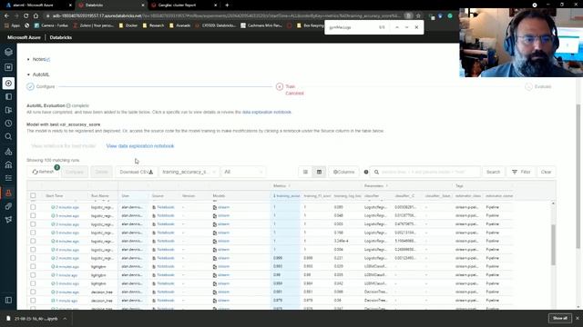Screen dimensions: 583x327
Task: Open the highlighted Experiments icon in the sidebar
Action: tap(8, 193)
